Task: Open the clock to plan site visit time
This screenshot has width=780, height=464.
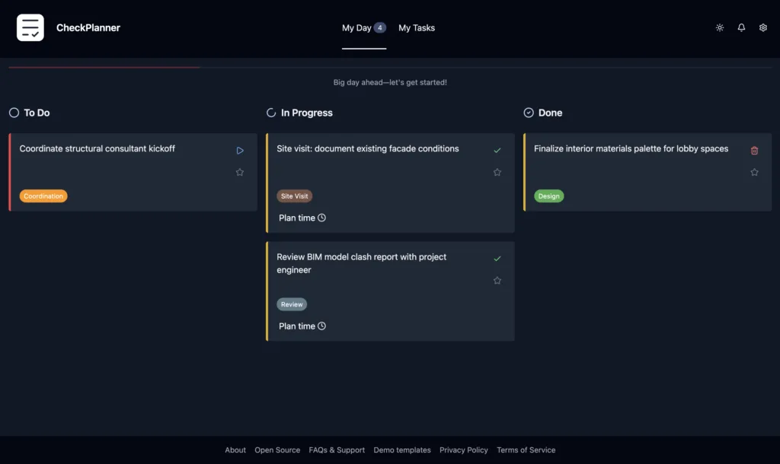Action: (321, 218)
